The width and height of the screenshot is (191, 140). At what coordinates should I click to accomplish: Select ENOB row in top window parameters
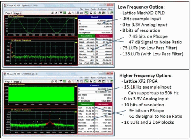click(87, 51)
